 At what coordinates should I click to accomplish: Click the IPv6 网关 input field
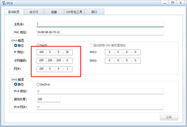[x=100, y=107]
